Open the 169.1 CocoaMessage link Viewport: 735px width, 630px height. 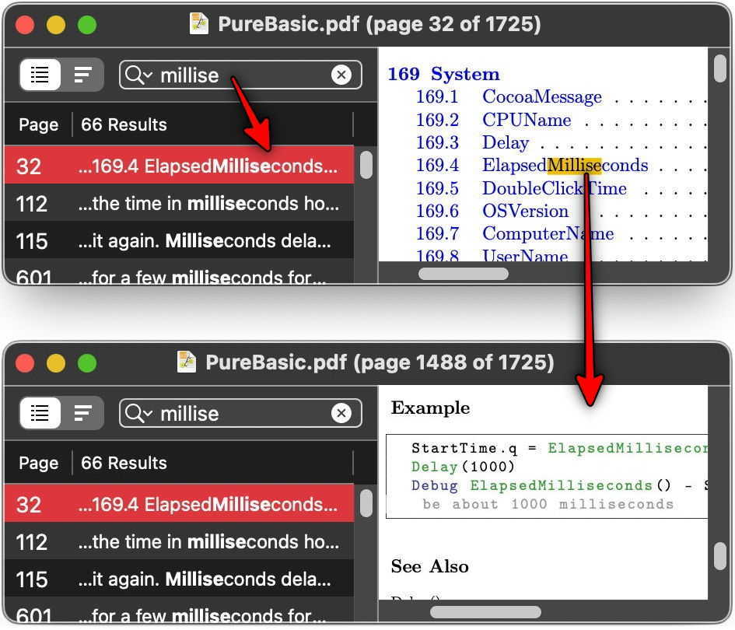(x=509, y=97)
